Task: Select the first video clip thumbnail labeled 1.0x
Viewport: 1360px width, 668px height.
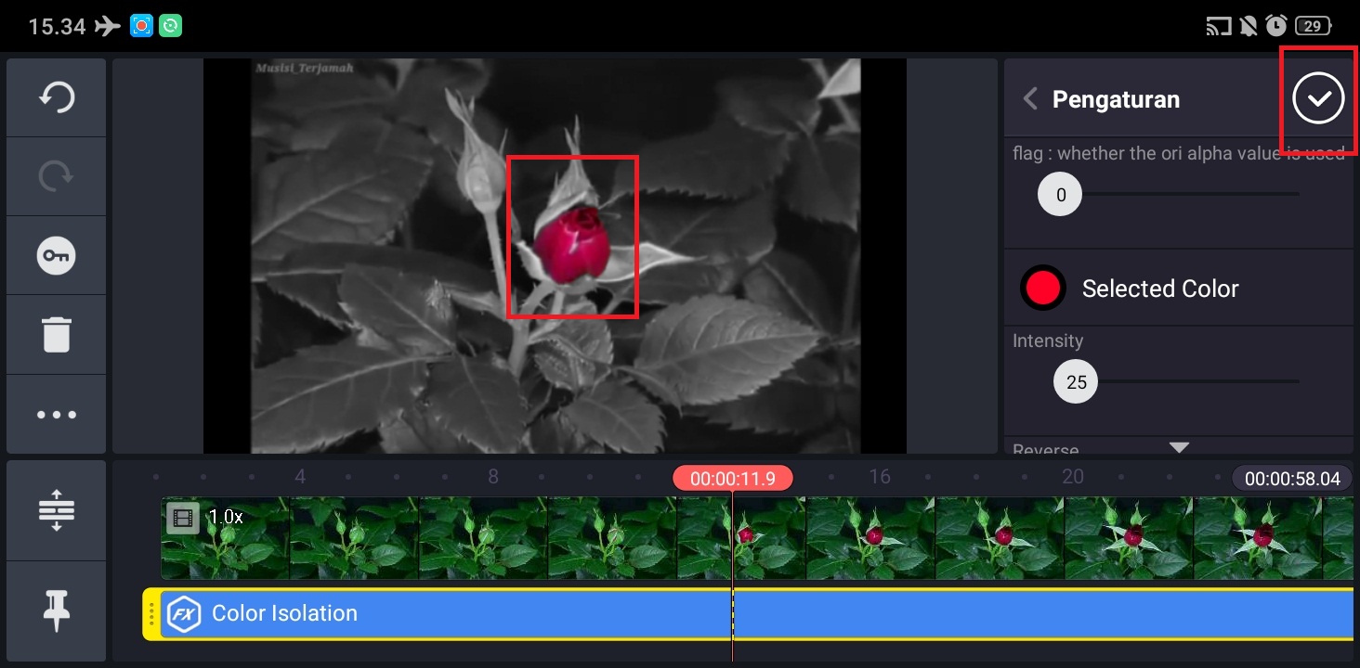Action: pyautogui.click(x=226, y=538)
